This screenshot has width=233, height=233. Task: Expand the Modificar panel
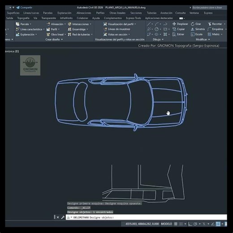click(203, 39)
